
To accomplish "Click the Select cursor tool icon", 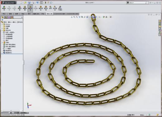I will [x=41, y=3].
